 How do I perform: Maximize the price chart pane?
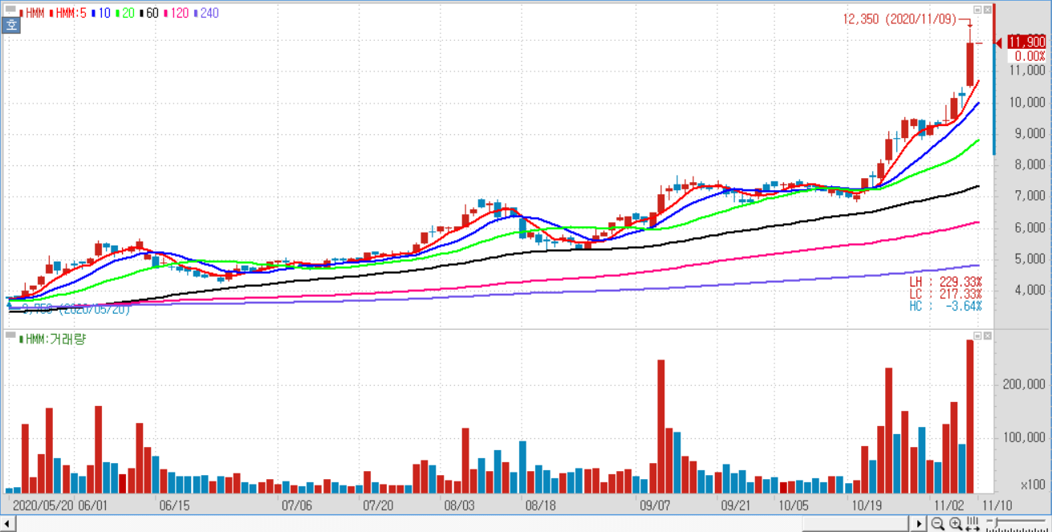point(977,9)
